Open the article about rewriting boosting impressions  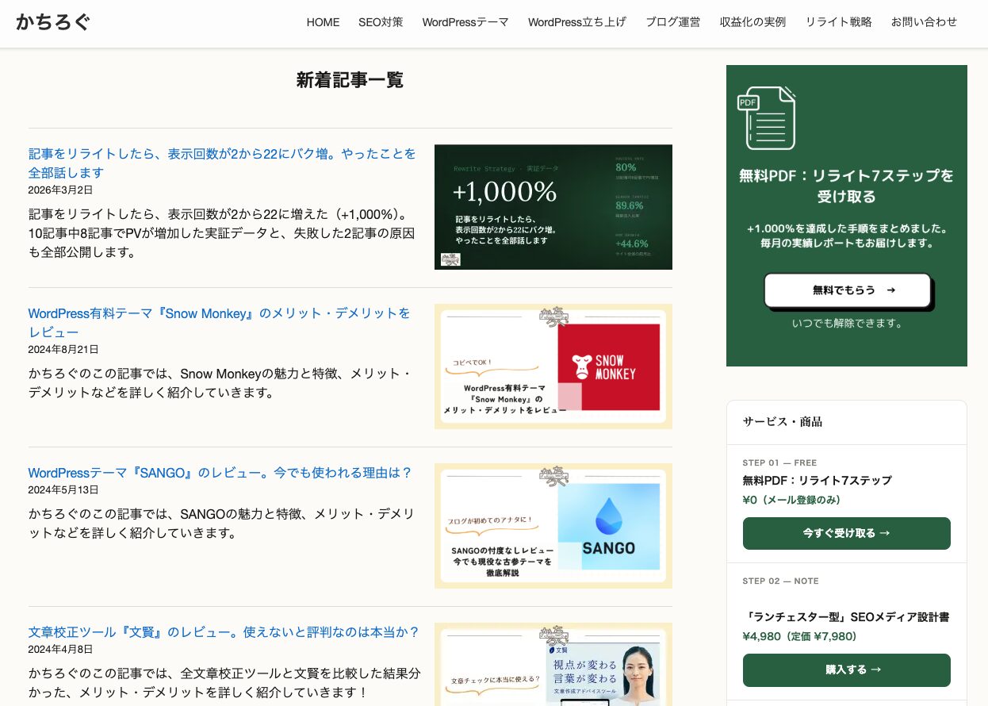coord(222,163)
